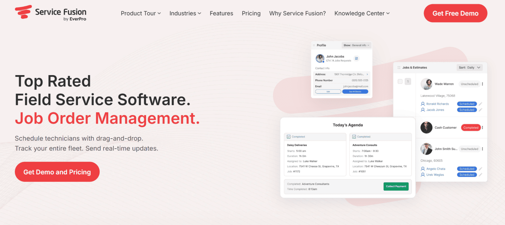Image resolution: width=505 pixels, height=225 pixels.
Task: Toggle Completed checkbox on Daisy Deliveries card
Action: click(289, 137)
